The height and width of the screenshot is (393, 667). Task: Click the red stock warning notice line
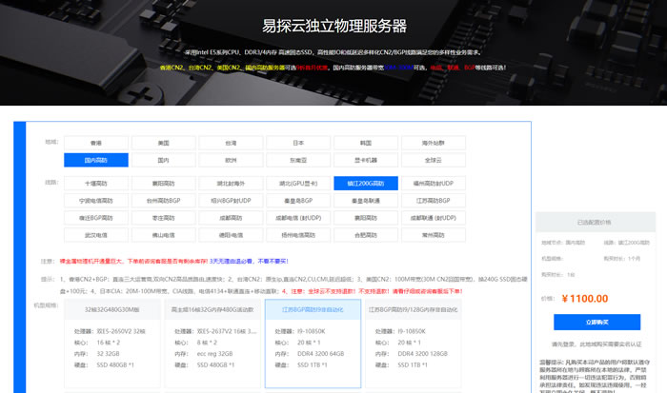click(x=134, y=262)
